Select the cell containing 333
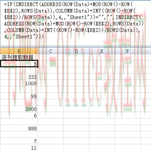The image size is (151, 150). point(19,77)
